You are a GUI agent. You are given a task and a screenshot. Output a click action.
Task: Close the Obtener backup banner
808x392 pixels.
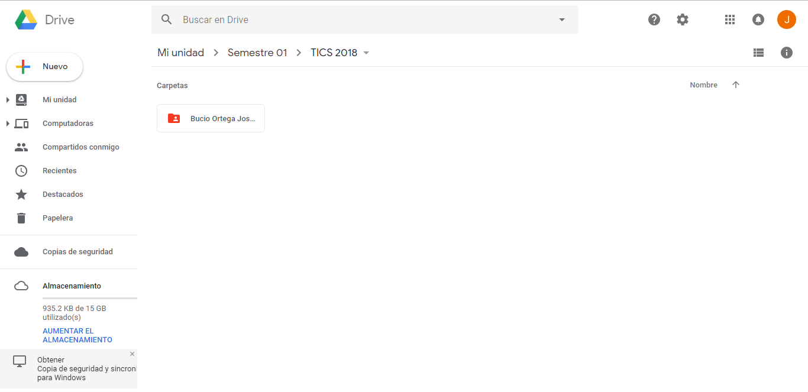click(132, 354)
